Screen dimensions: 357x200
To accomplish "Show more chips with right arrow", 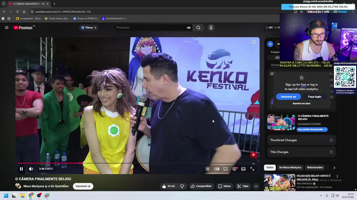I will tap(334, 167).
